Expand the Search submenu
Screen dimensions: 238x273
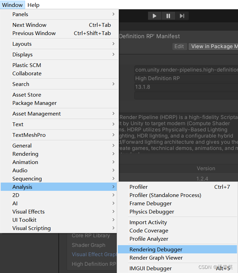pos(59,84)
